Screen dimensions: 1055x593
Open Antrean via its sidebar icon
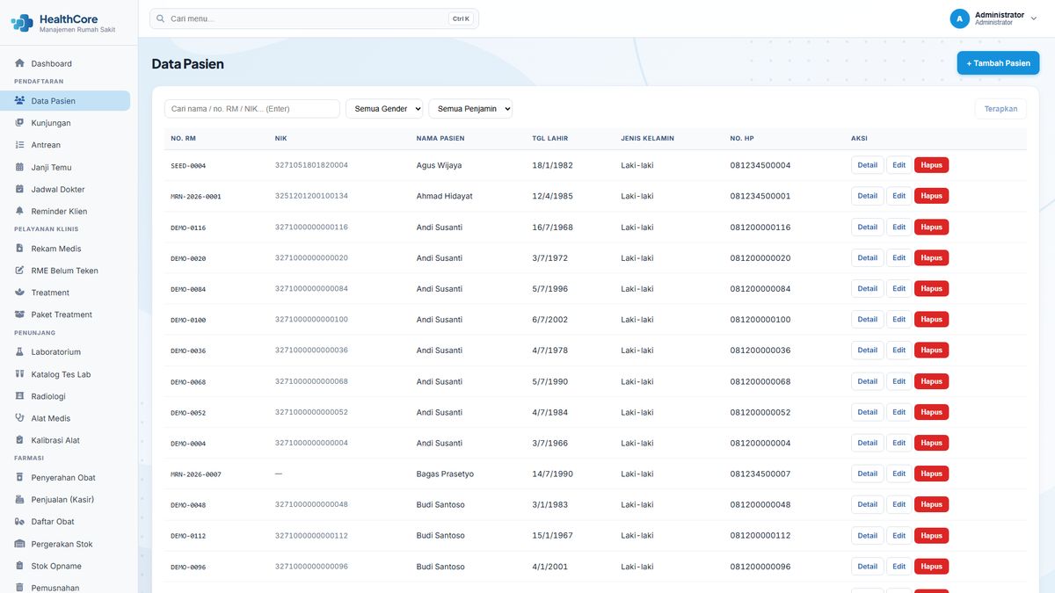[x=19, y=145]
